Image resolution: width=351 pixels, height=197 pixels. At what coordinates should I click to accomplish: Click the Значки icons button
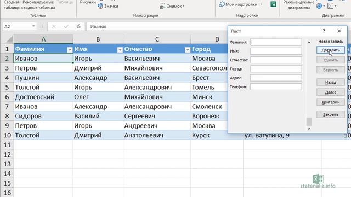108,6
